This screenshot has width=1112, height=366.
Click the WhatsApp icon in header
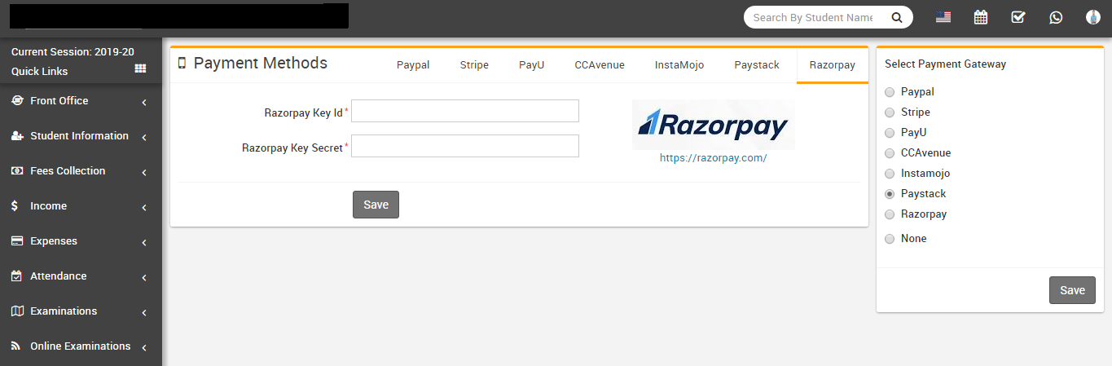pyautogui.click(x=1056, y=17)
